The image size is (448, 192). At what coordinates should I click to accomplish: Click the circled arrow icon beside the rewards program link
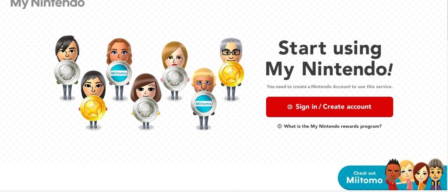point(279,126)
